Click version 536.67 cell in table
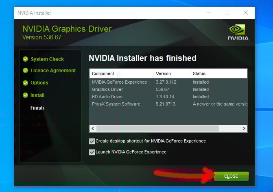Screen dimensions: 273x192 (162, 89)
